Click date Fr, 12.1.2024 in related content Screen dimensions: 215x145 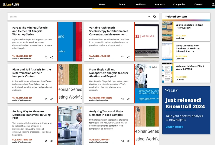181,36
